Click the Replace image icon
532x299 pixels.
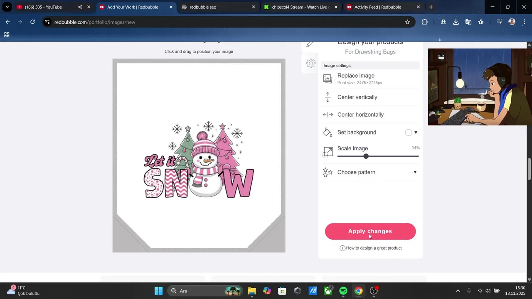[328, 78]
